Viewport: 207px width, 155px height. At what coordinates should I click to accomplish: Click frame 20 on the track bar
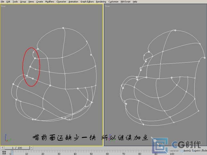pos(43,154)
